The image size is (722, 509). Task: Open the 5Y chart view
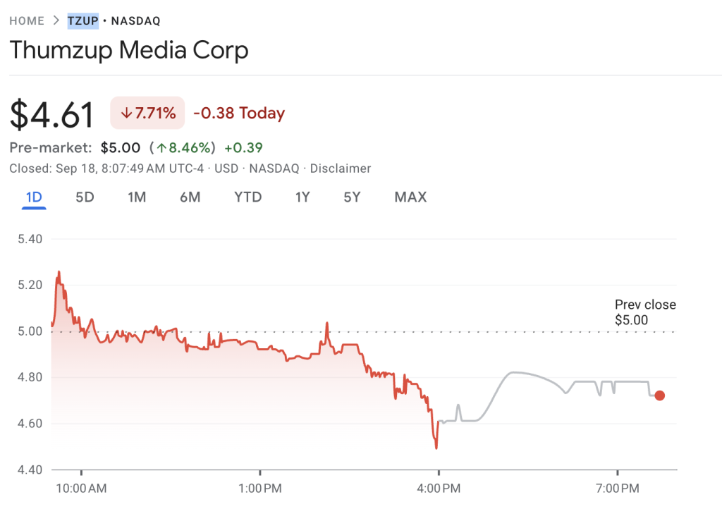tap(352, 197)
